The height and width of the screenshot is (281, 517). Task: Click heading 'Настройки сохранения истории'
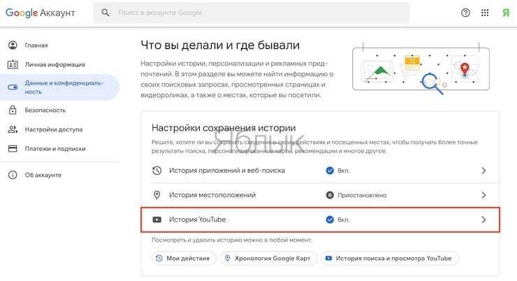(x=224, y=128)
